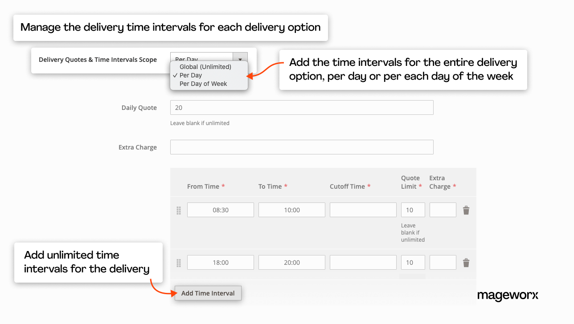Image resolution: width=574 pixels, height=324 pixels.
Task: Click the Quote Limit field showing 10
Action: [413, 210]
